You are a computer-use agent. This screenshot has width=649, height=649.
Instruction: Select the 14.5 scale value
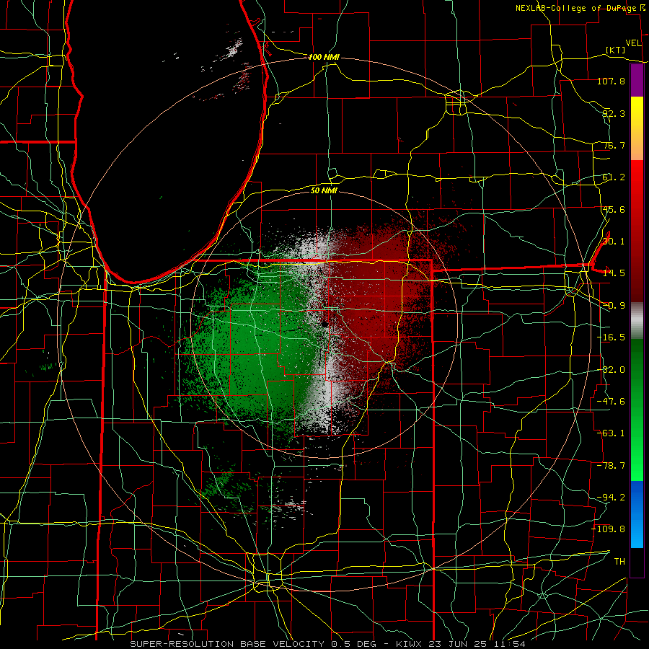point(614,273)
